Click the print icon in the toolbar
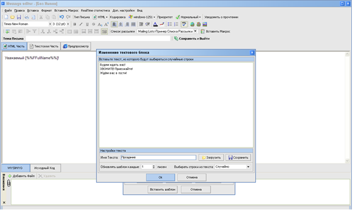The height and width of the screenshot is (210, 353). [27, 17]
